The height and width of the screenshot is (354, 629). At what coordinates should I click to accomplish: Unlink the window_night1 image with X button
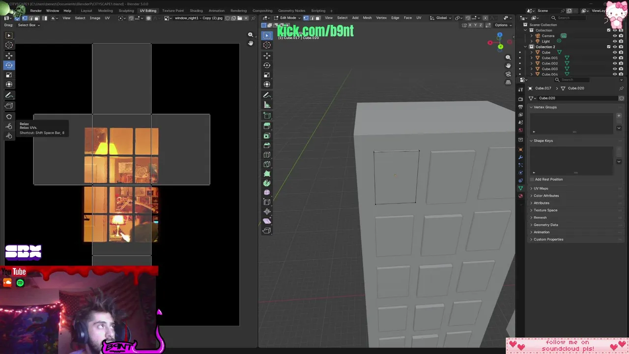pos(246,18)
